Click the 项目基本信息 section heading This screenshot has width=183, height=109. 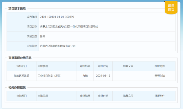point(17,8)
